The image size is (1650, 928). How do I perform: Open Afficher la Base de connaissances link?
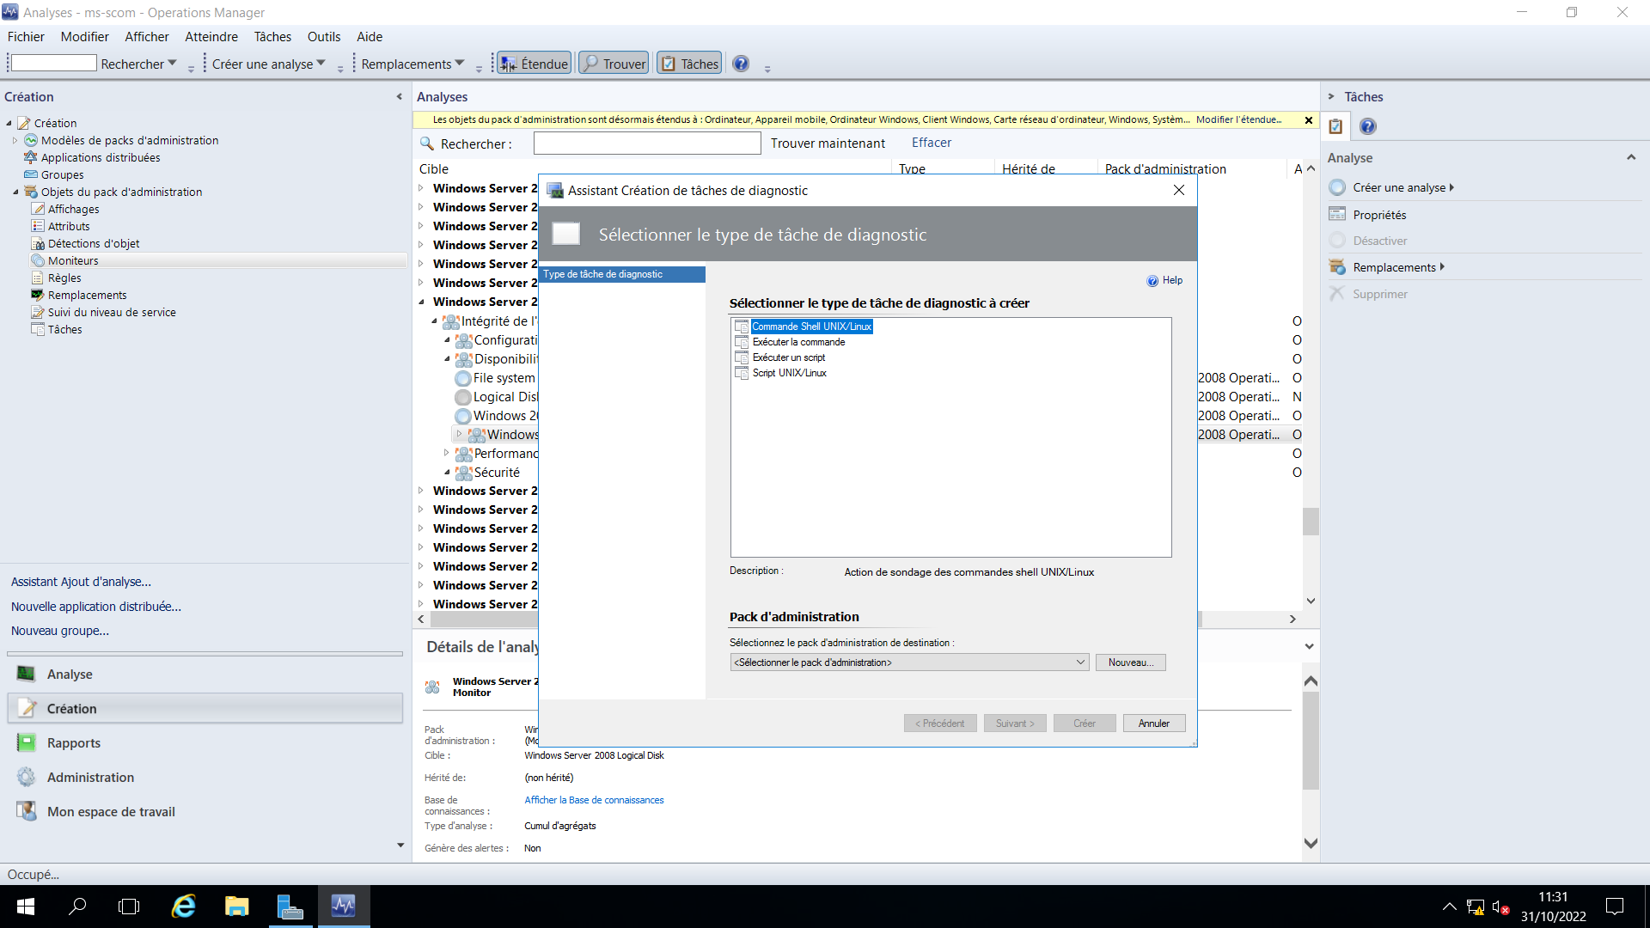[594, 799]
